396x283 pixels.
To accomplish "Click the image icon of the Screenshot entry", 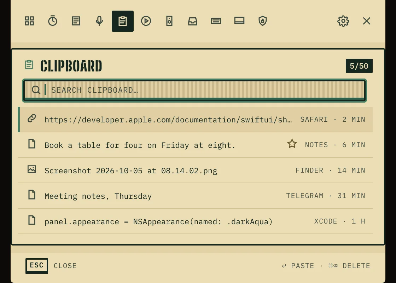I will (x=32, y=169).
